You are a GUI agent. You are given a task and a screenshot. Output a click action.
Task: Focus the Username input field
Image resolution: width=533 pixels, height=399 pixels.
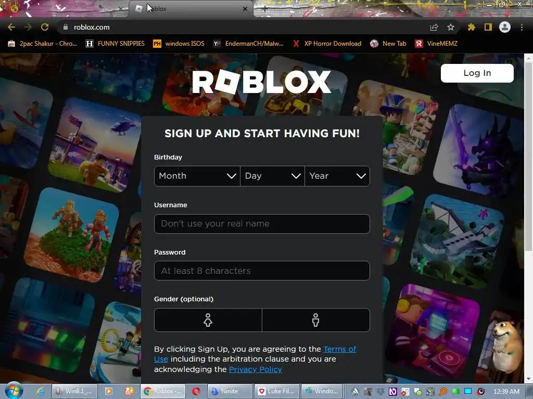(262, 223)
